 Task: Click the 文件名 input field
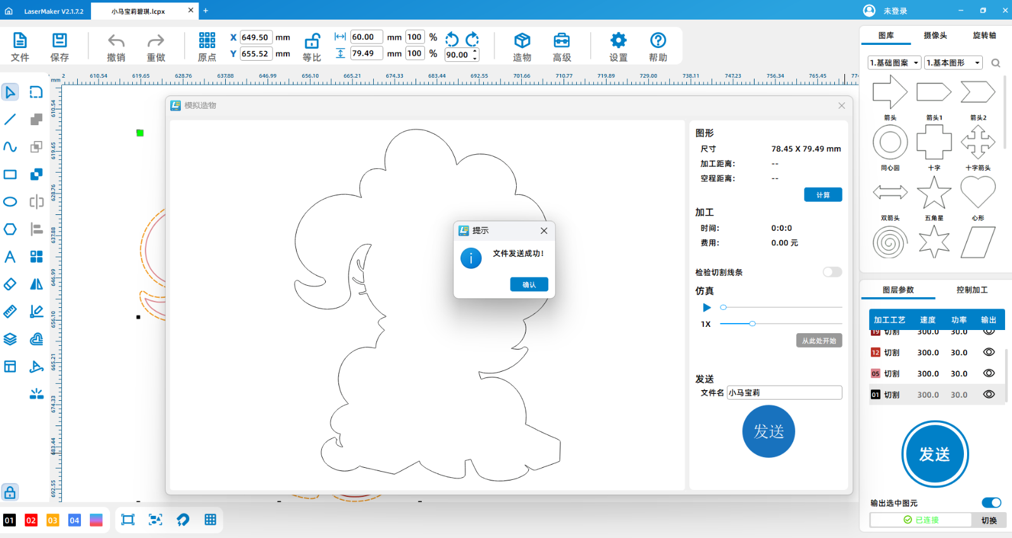pyautogui.click(x=784, y=393)
